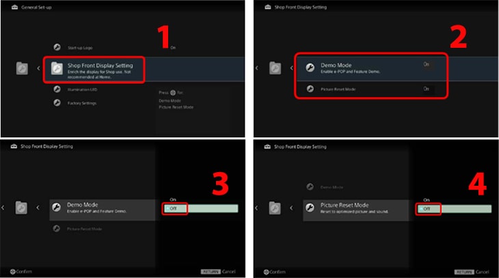Click the back chevron next to folder in screen 3

(38, 208)
